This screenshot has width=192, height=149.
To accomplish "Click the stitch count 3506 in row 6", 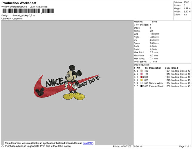I will coord(146,86).
